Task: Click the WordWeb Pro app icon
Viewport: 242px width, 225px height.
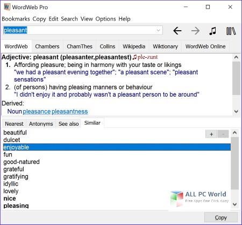Action: 7,7
